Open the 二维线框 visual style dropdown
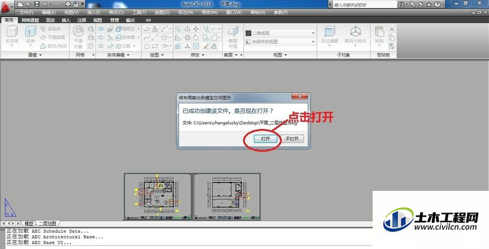This screenshot has height=249, width=489. (280, 33)
